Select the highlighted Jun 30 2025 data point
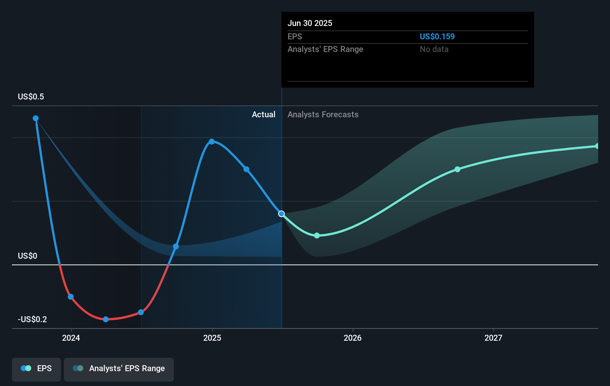The image size is (610, 386). pos(281,213)
